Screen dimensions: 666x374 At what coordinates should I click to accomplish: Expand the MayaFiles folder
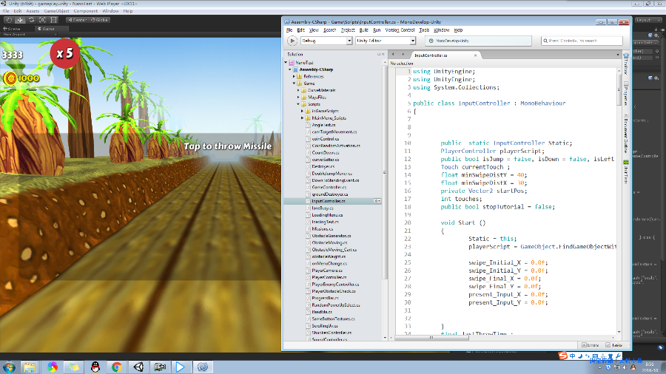(298, 97)
